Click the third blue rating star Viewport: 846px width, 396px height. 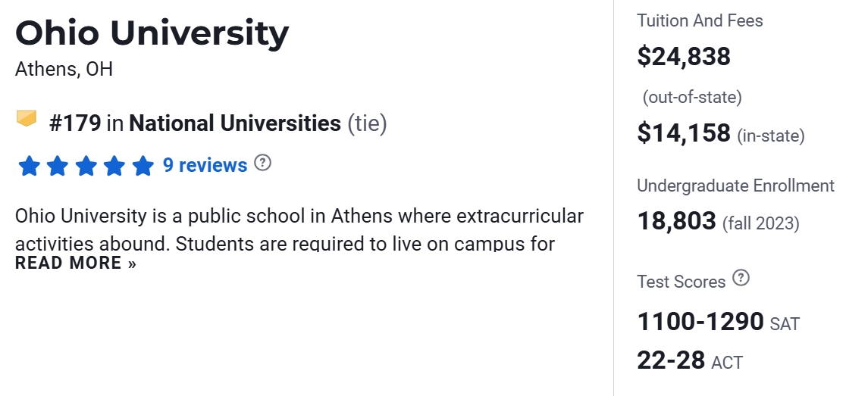click(x=86, y=166)
